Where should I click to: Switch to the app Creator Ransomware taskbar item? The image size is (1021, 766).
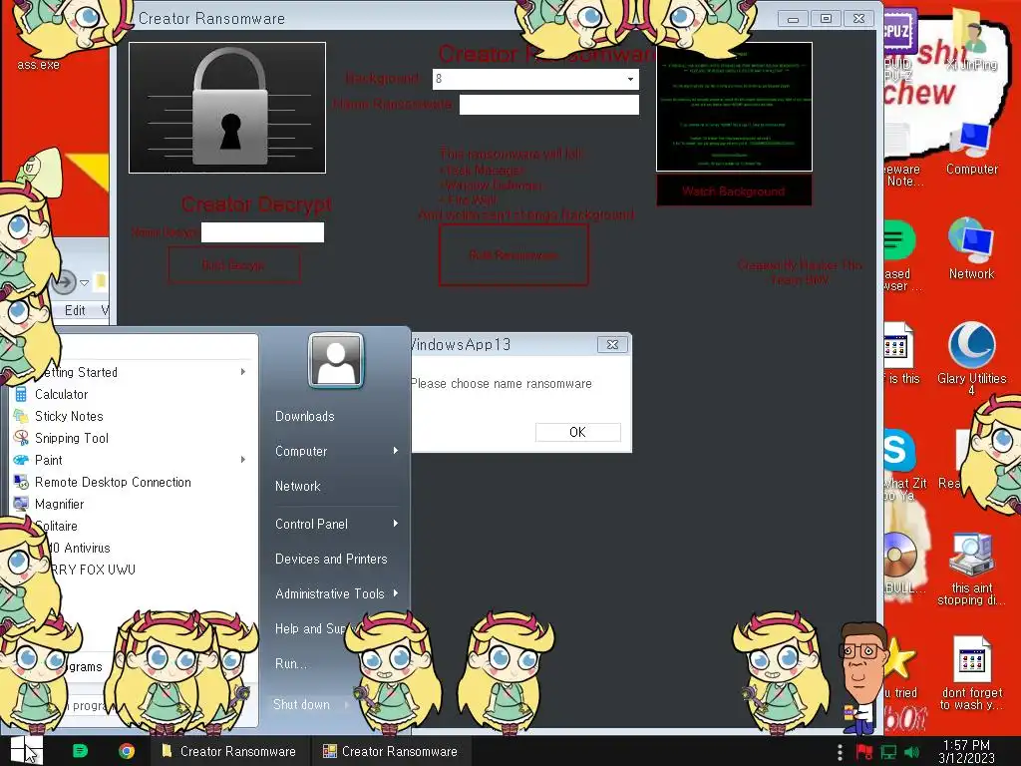391,751
